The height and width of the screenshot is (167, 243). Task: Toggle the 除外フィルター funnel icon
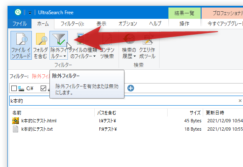59,39
